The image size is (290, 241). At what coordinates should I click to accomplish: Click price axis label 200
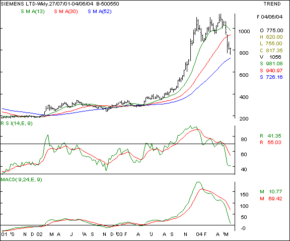[244, 119]
